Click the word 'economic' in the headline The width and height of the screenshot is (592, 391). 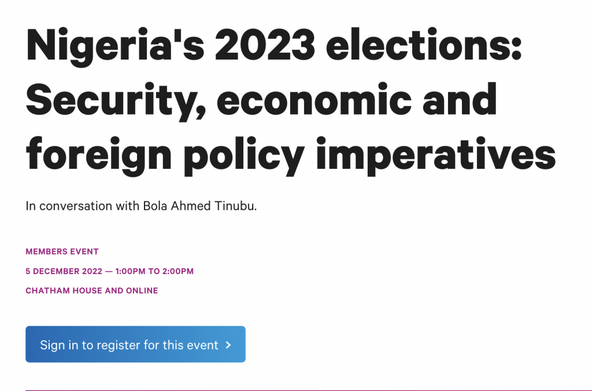click(314, 99)
